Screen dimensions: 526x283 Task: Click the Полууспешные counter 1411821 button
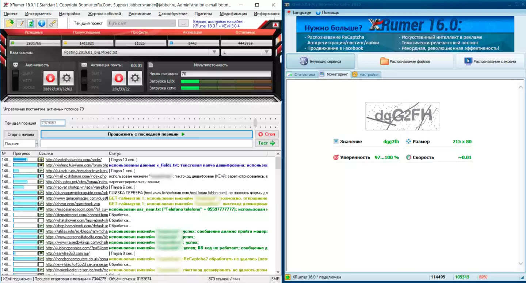click(88, 43)
